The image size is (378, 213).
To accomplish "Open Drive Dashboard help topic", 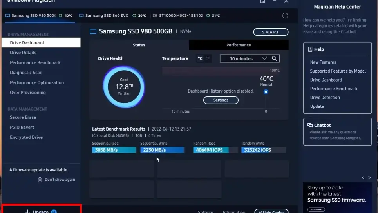I will tap(326, 80).
